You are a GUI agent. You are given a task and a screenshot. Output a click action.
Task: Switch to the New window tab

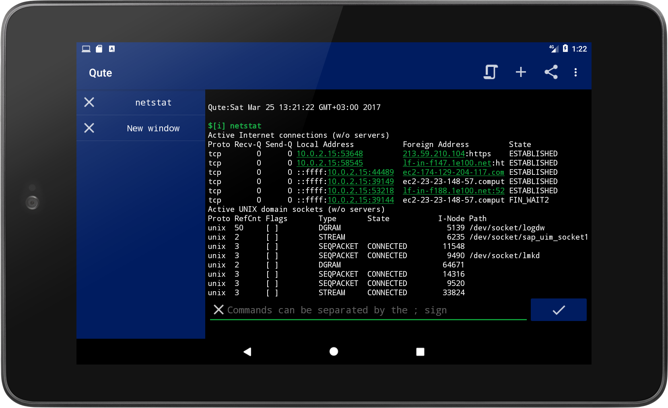coord(153,128)
